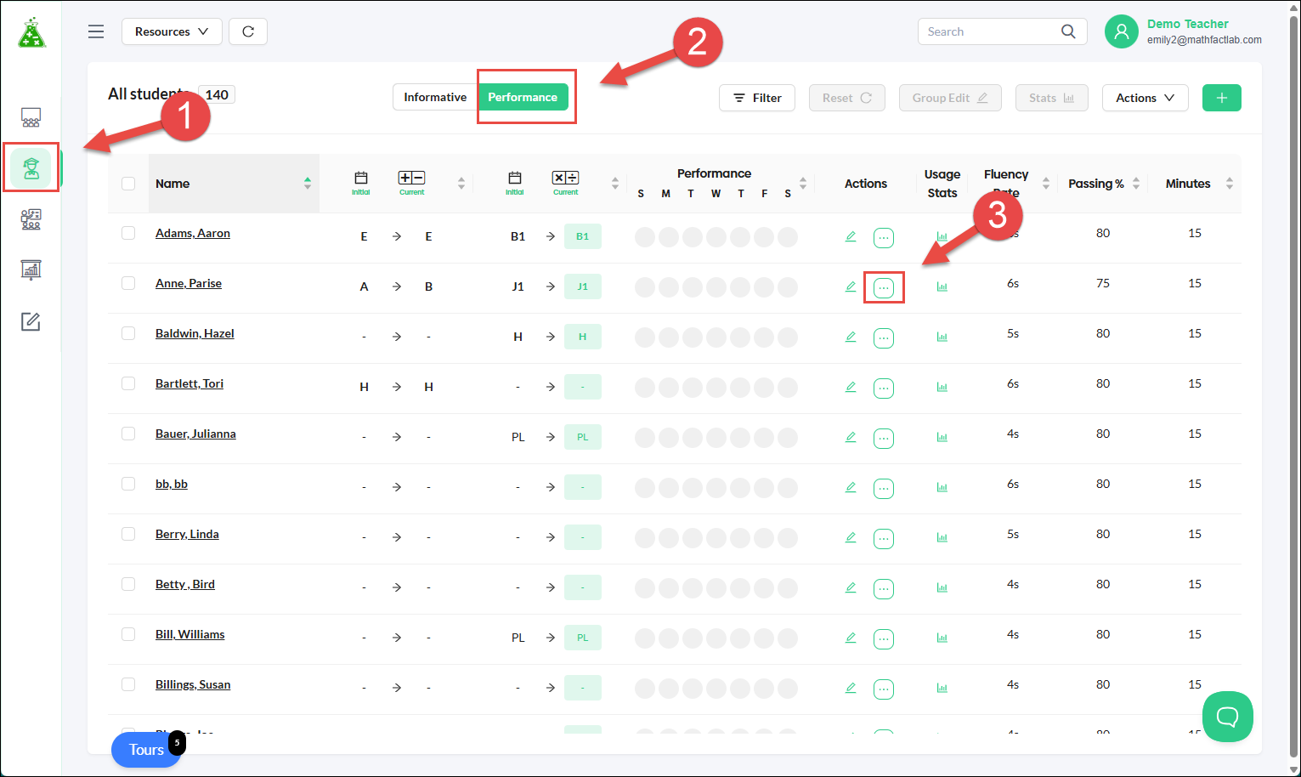
Task: Click the Demo Teacher account name
Action: click(x=1188, y=24)
